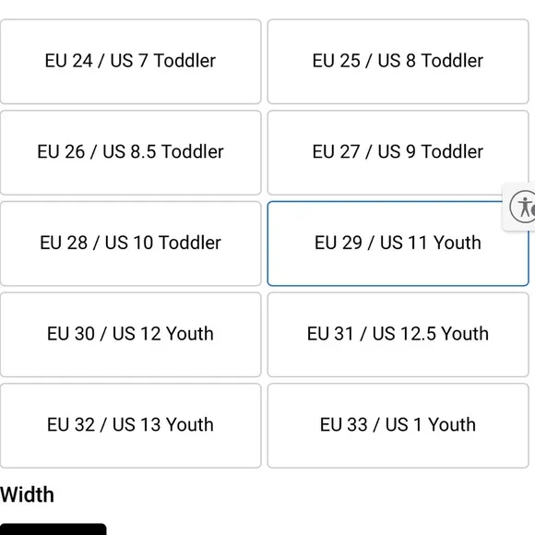Tap the "US 1 Youth" label text
The height and width of the screenshot is (535, 535).
click(431, 425)
